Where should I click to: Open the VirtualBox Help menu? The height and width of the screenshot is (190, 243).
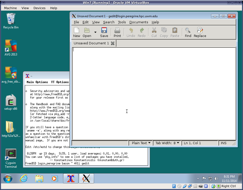tap(54, 8)
